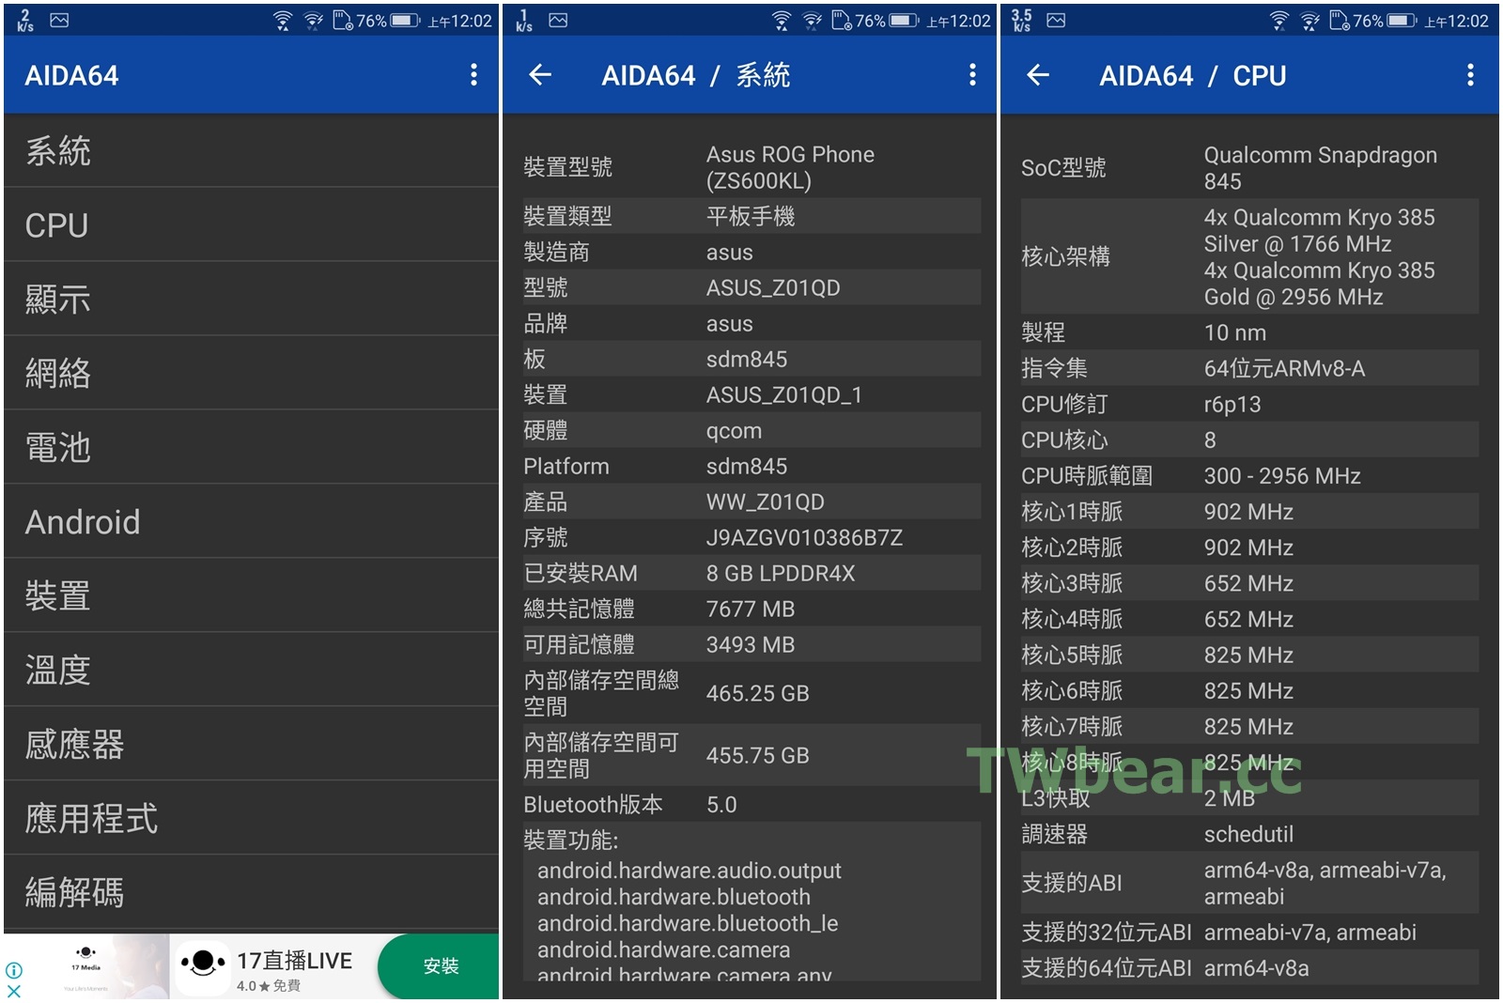This screenshot has height=1003, width=1503.
Task: Select the 電池 menu entry
Action: click(x=251, y=447)
